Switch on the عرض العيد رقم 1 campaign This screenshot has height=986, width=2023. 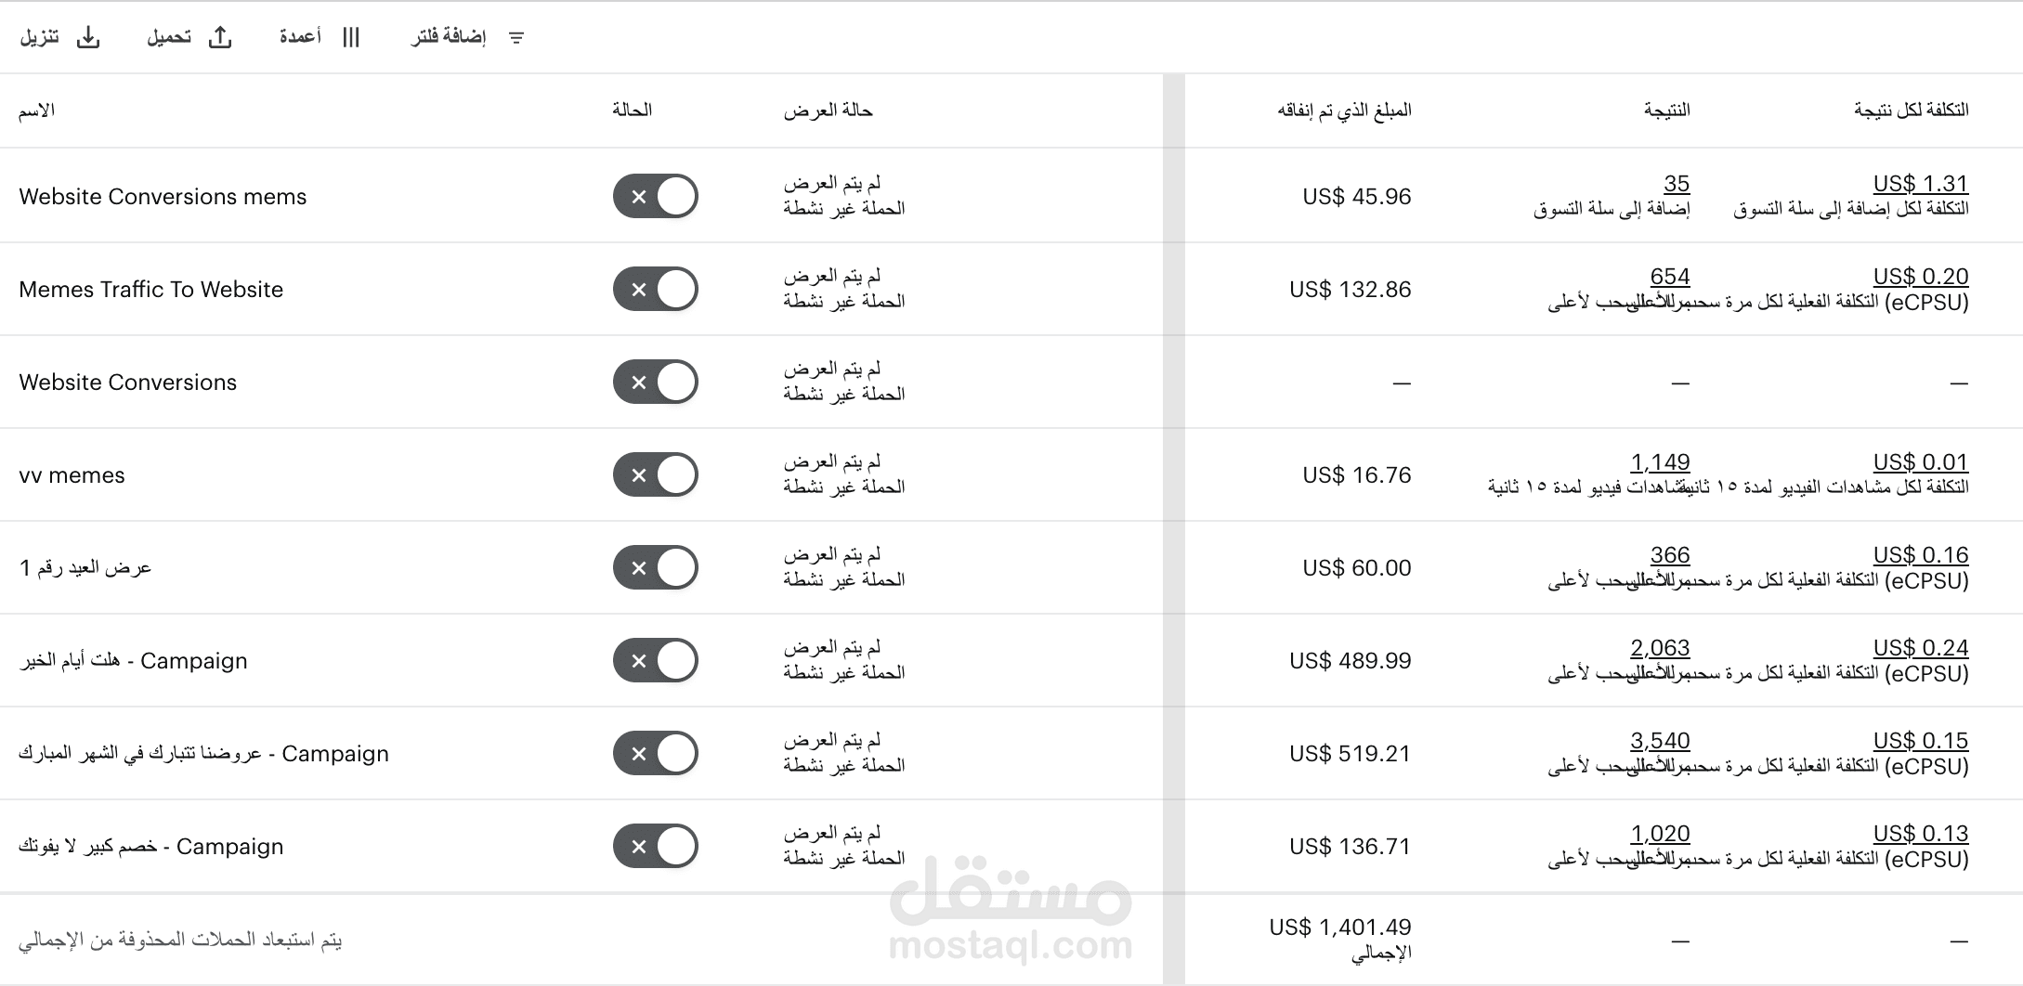click(x=655, y=567)
